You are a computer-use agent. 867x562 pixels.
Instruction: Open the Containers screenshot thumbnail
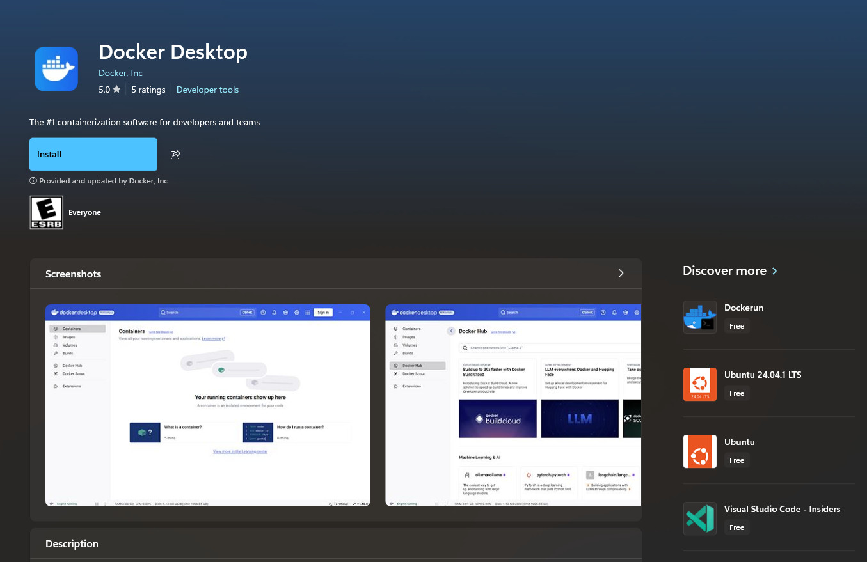(208, 405)
